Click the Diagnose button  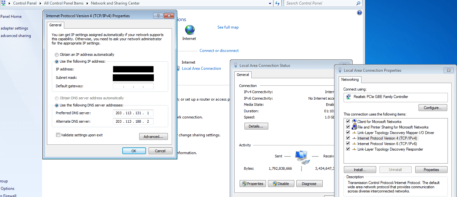(x=309, y=184)
